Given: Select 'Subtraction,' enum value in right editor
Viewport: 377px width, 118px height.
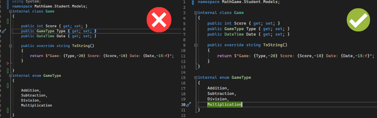Looking at the screenshot, I should [222, 94].
